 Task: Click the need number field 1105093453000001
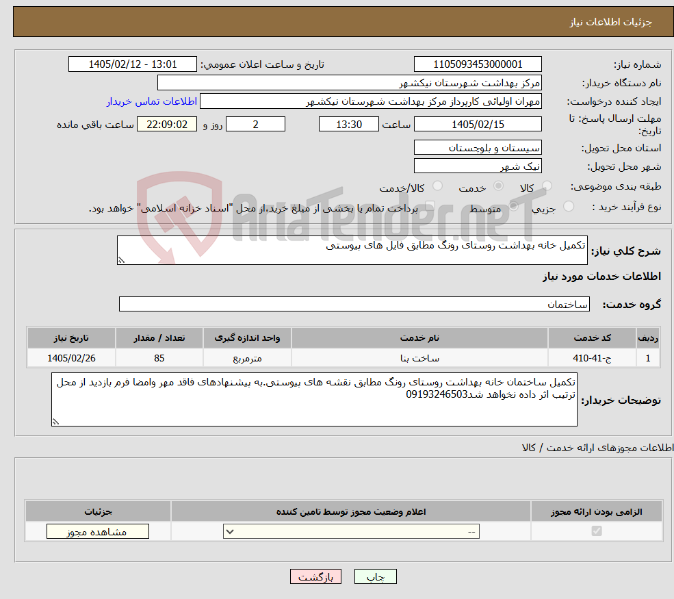tap(478, 64)
